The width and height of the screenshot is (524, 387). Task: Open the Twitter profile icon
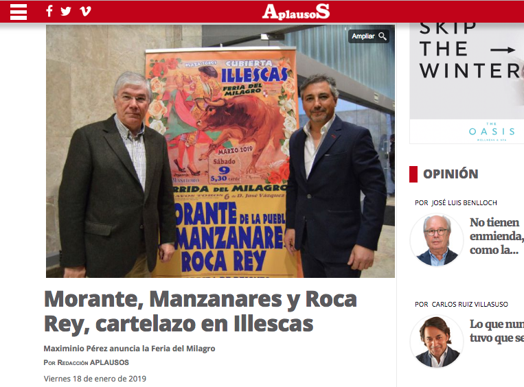point(66,12)
